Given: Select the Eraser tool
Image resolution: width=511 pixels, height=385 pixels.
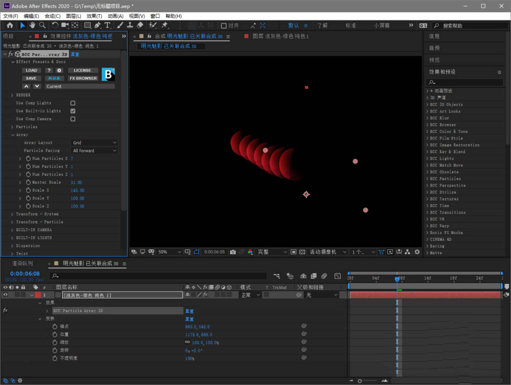Looking at the screenshot, I should click(x=141, y=25).
